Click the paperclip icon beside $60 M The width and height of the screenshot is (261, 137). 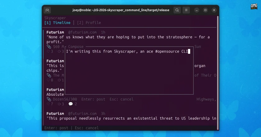click(49, 47)
